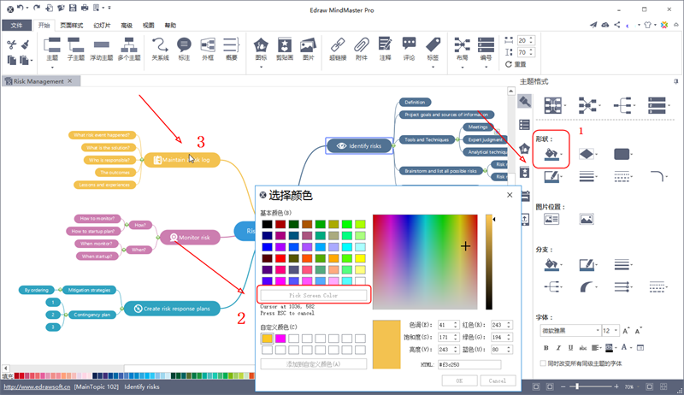Adjust the zoom slider in status bar
The width and height of the screenshot is (684, 395).
click(577, 386)
